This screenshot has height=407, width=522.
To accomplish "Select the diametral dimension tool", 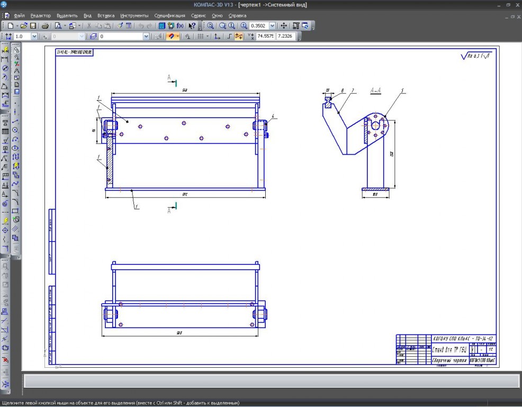I will pos(5,68).
